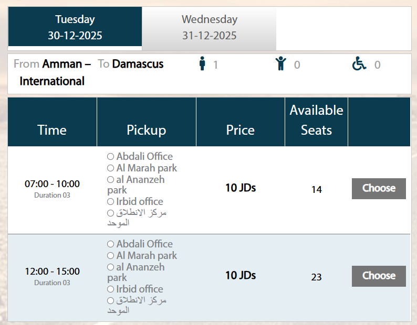Select al Ananzeh park for 12:00 trip
This screenshot has width=417, height=325.
[x=111, y=267]
